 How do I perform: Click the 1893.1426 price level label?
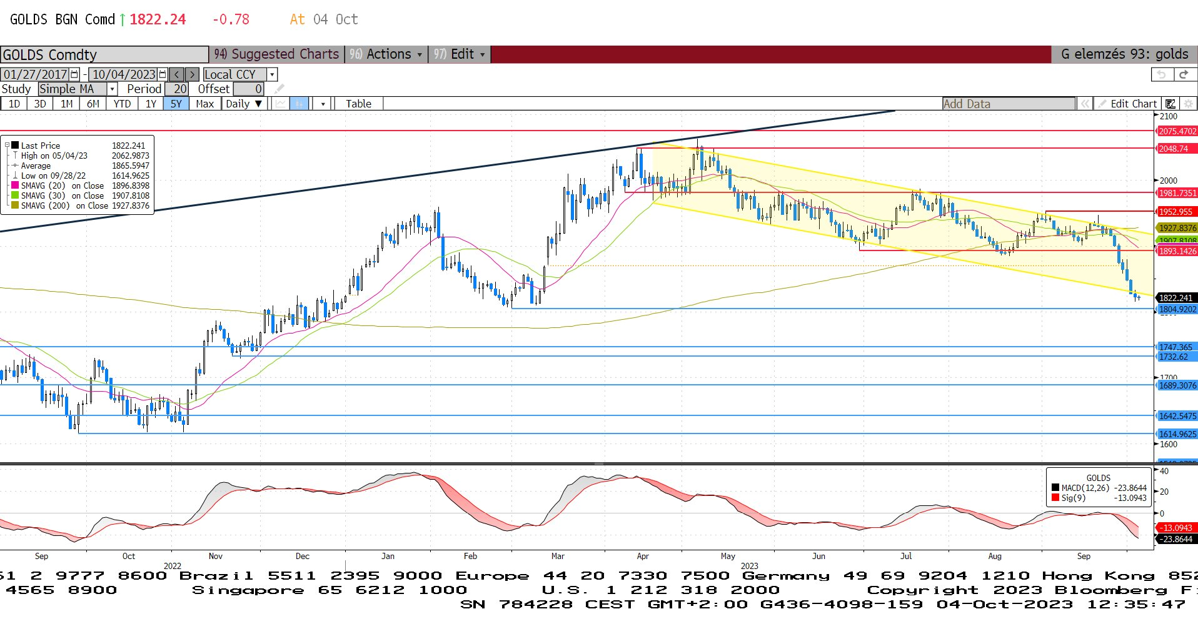(1177, 251)
